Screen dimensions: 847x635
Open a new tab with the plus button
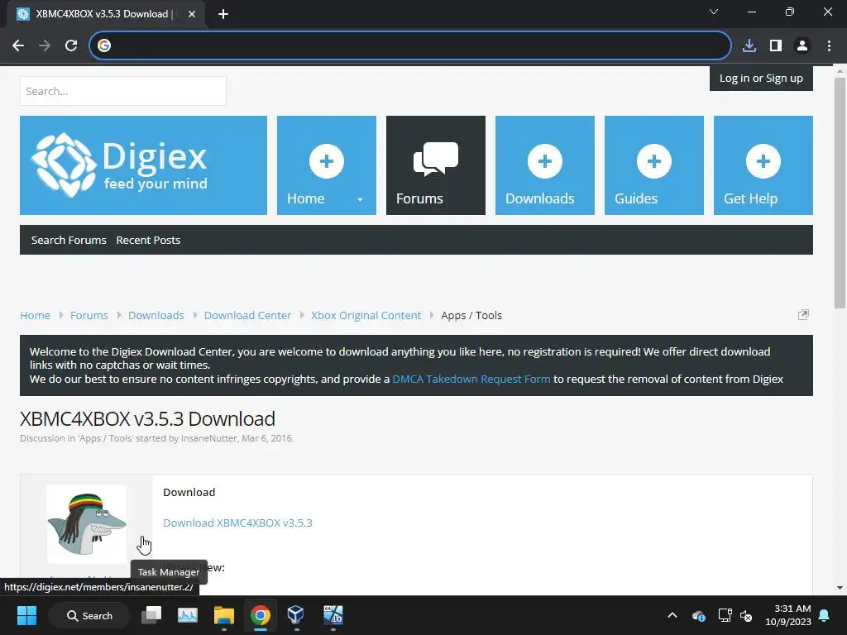coord(223,14)
